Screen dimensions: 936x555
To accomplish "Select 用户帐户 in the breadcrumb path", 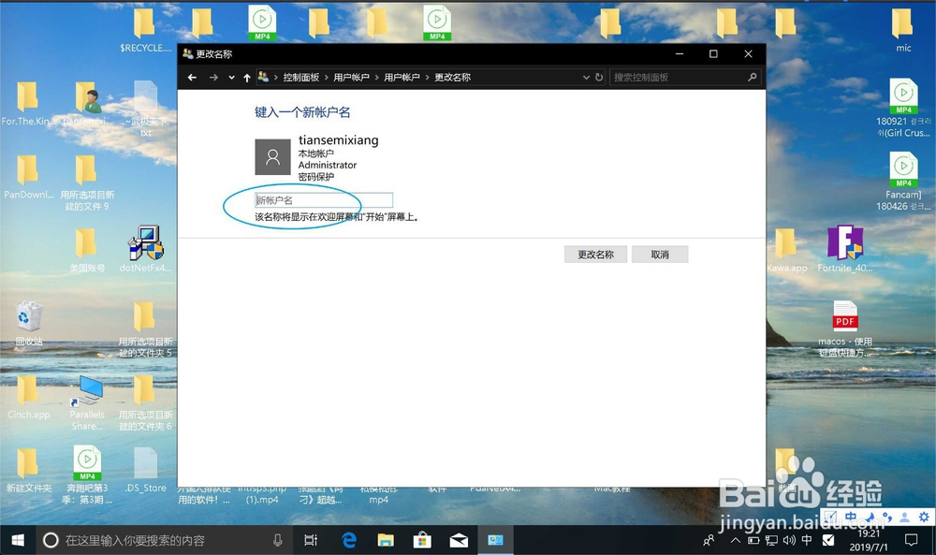I will [x=352, y=78].
